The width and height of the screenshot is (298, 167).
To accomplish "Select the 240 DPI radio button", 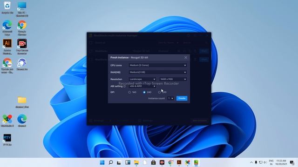I will pyautogui.click(x=144, y=92).
